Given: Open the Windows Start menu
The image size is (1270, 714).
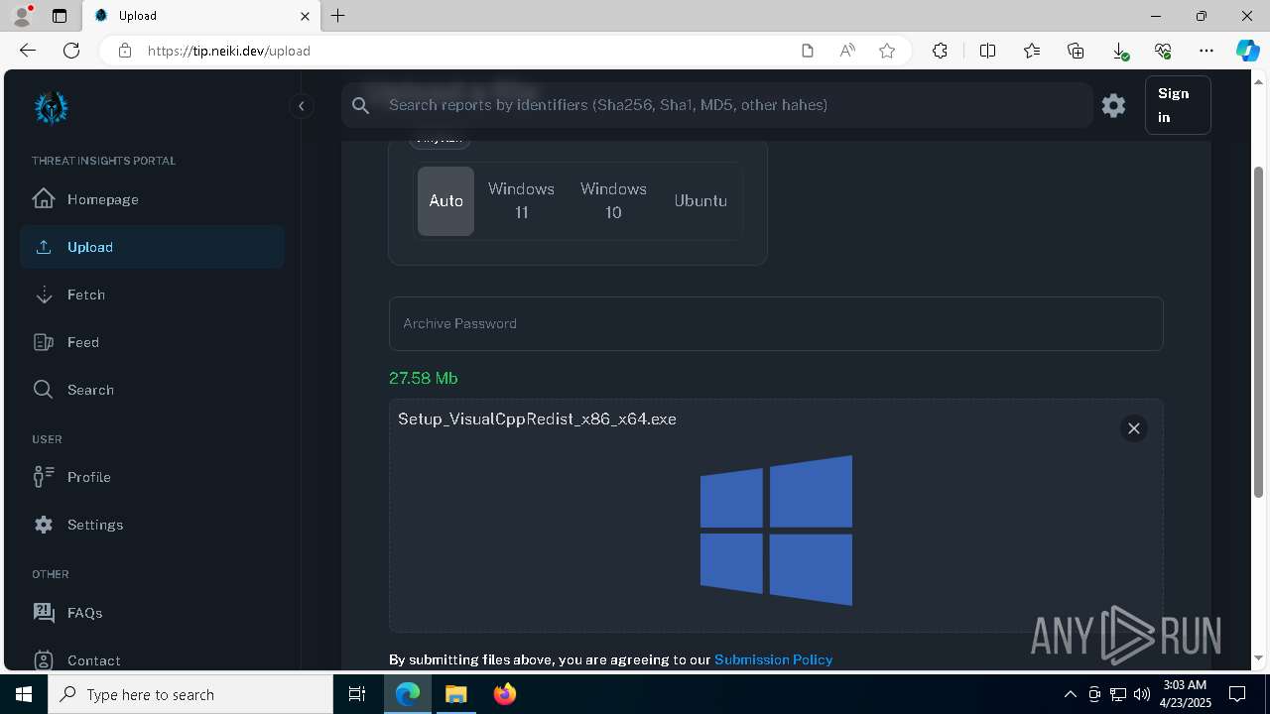Looking at the screenshot, I should pyautogui.click(x=24, y=694).
